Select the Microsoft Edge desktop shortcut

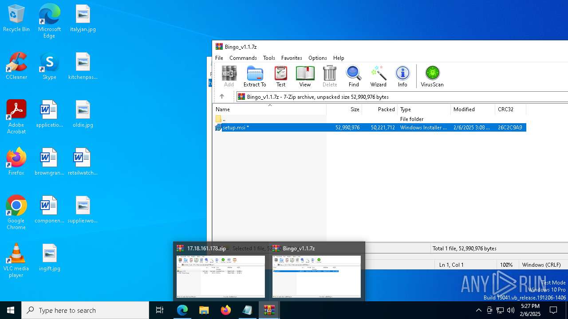coord(49,21)
